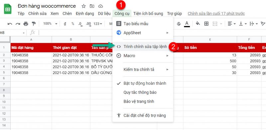Viewport: 266px width, 130px height.
Task: Open the zoom 100% dropdown
Action: (50, 24)
